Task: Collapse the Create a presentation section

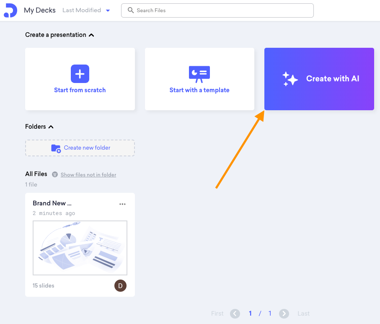Action: point(91,35)
